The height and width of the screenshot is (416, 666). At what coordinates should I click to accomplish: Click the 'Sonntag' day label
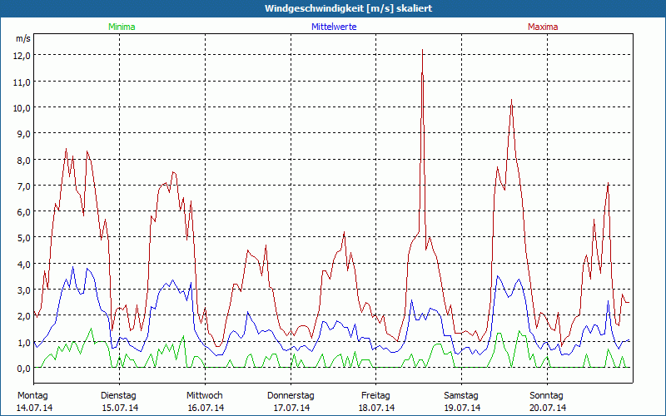[546, 396]
